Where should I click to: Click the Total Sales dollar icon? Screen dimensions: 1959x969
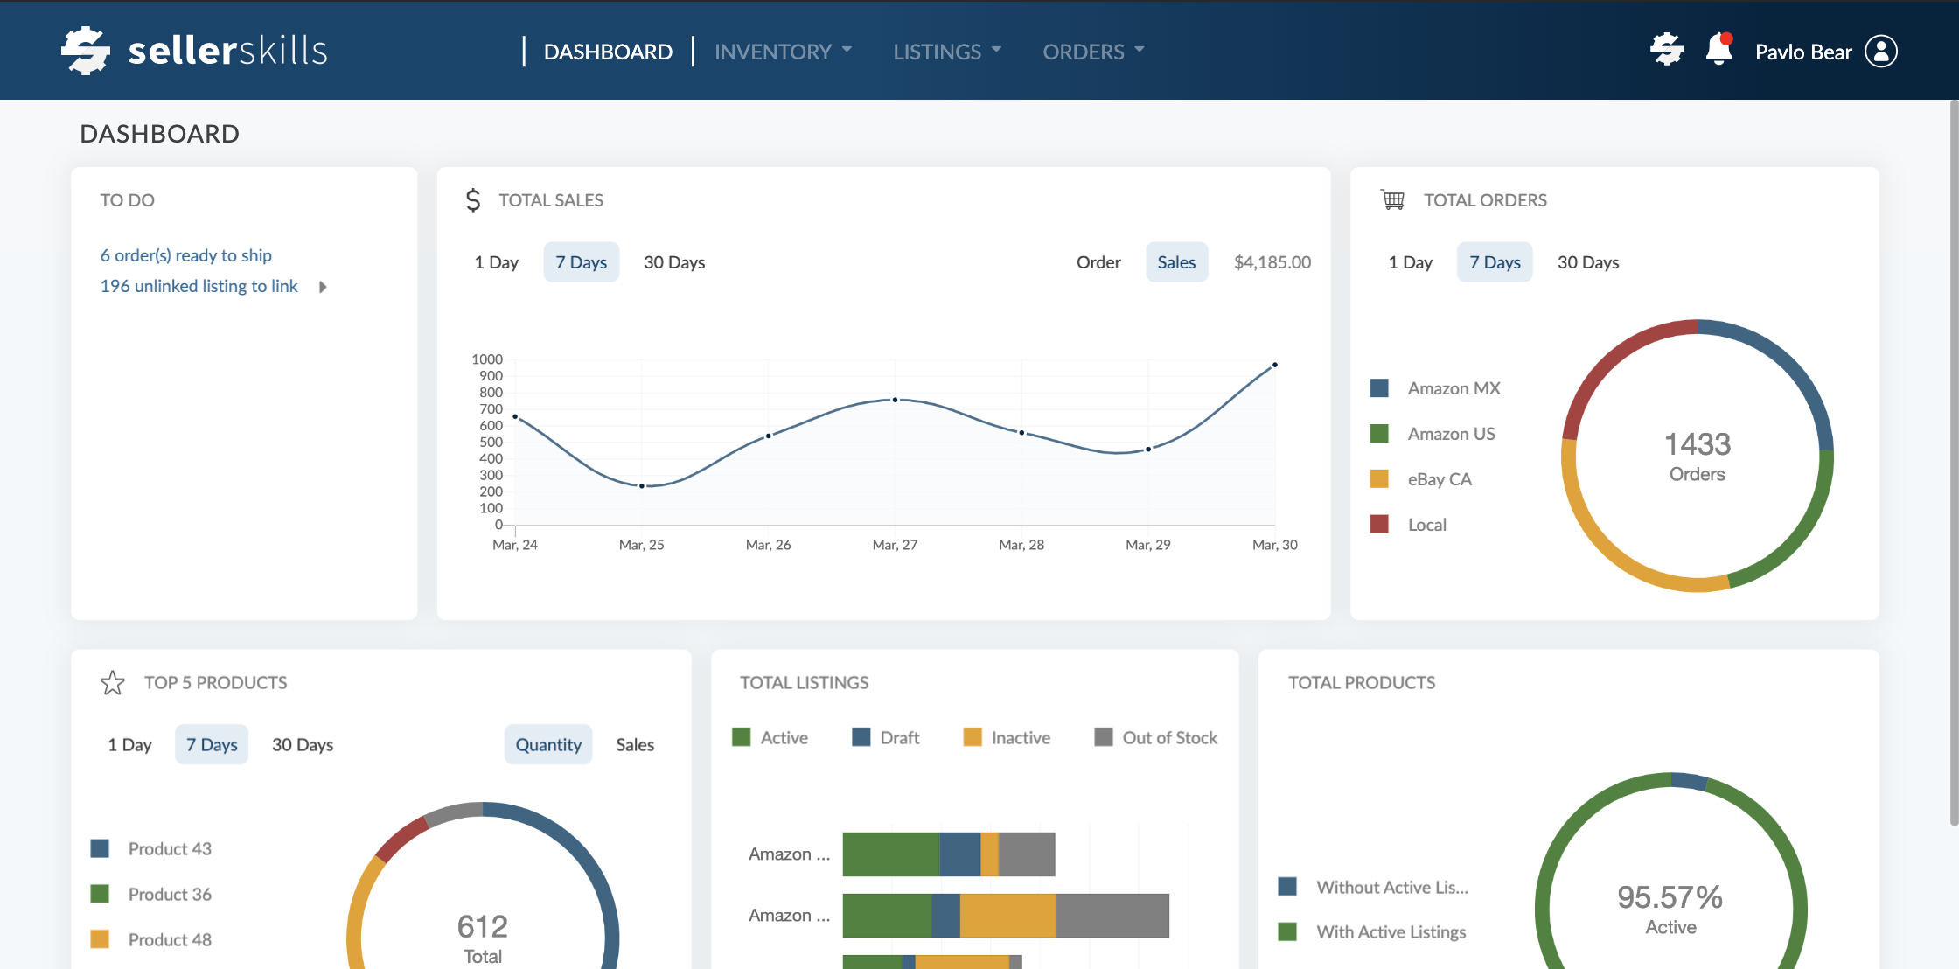(473, 200)
